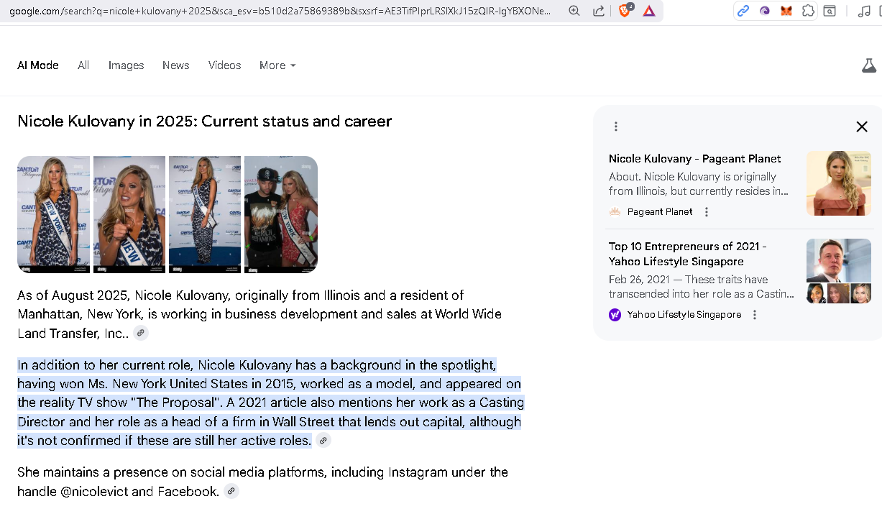Click the Brave Rewards triangle icon
Viewport: 882px width, 514px height.
[649, 11]
